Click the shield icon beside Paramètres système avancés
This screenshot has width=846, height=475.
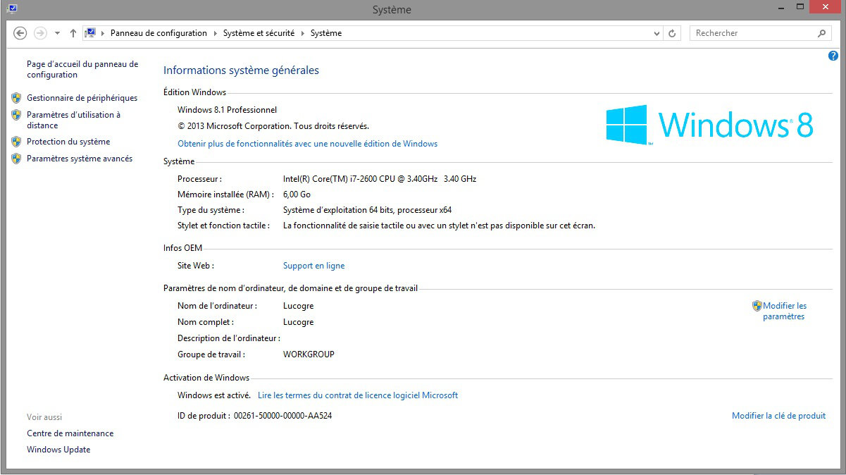[x=16, y=159]
